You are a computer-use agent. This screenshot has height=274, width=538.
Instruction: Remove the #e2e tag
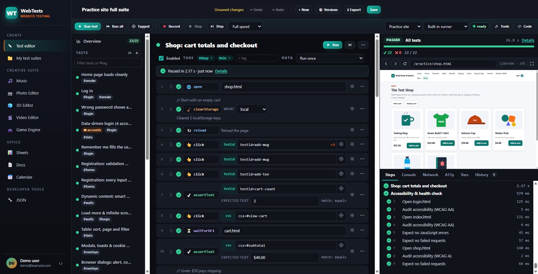point(230,58)
